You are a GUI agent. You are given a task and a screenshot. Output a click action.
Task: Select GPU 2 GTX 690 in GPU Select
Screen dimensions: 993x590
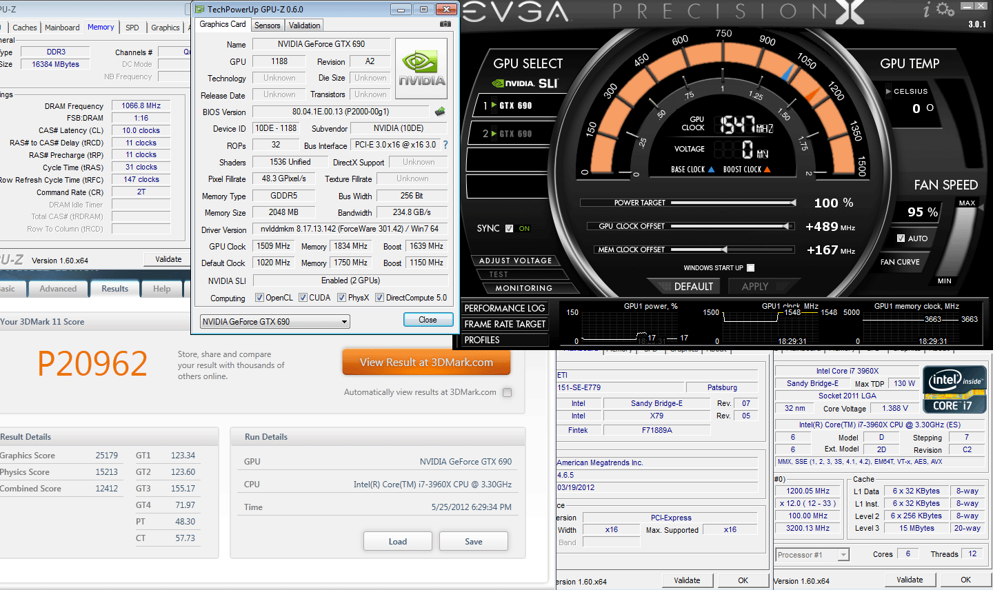point(516,134)
